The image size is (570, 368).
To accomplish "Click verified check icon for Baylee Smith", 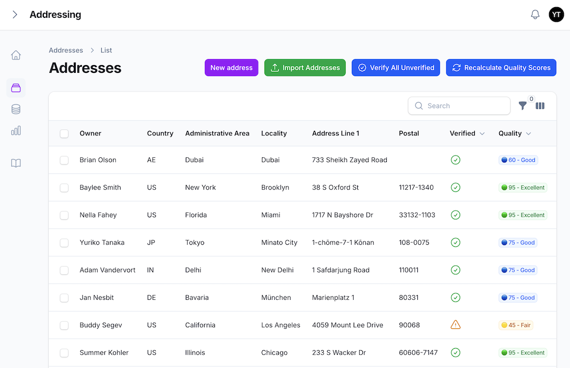I will coord(455,187).
